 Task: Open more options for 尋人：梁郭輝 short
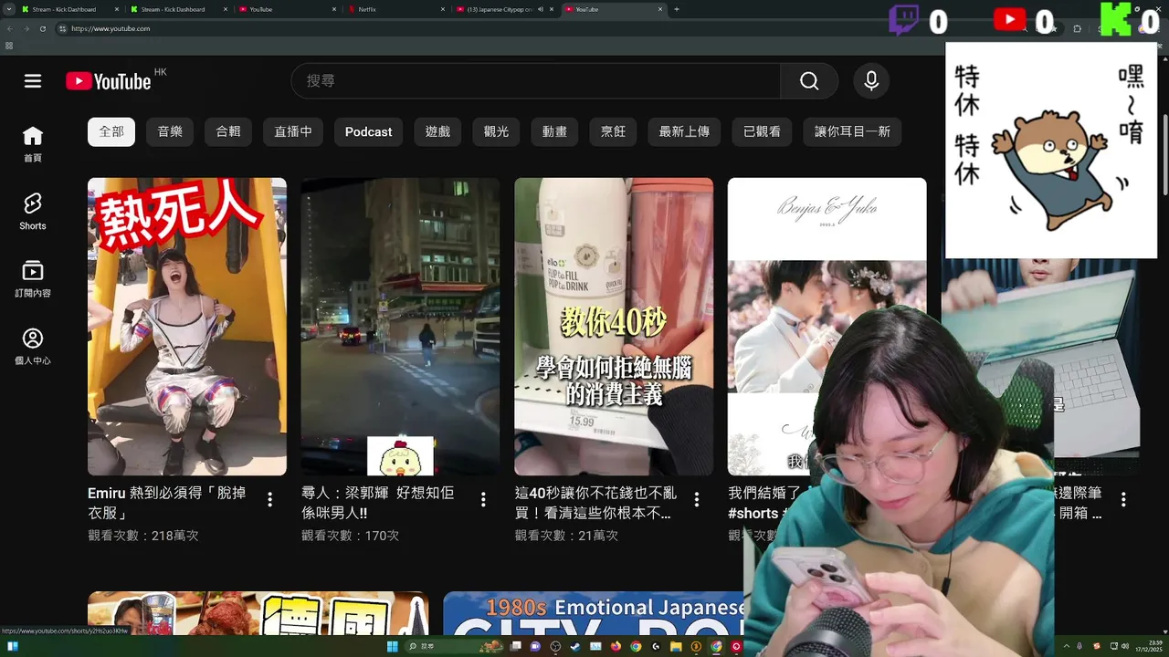pyautogui.click(x=483, y=499)
